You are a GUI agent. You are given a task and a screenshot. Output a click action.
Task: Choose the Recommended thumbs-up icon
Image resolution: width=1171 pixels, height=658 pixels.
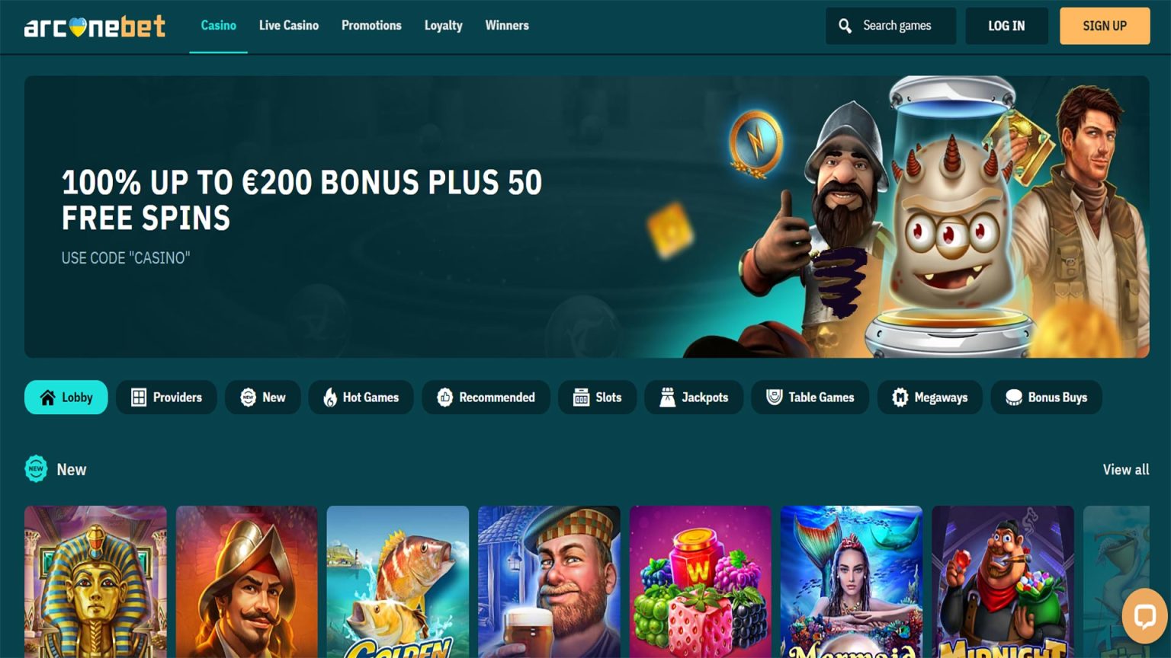(445, 398)
